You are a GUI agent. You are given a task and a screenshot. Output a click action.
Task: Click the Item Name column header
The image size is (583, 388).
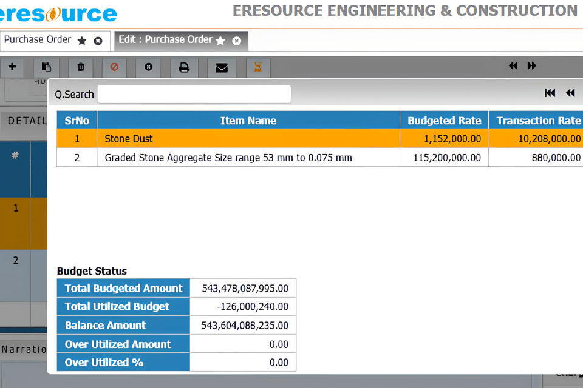click(x=248, y=120)
